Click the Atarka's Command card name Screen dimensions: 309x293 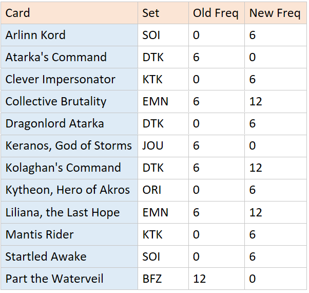(69, 58)
